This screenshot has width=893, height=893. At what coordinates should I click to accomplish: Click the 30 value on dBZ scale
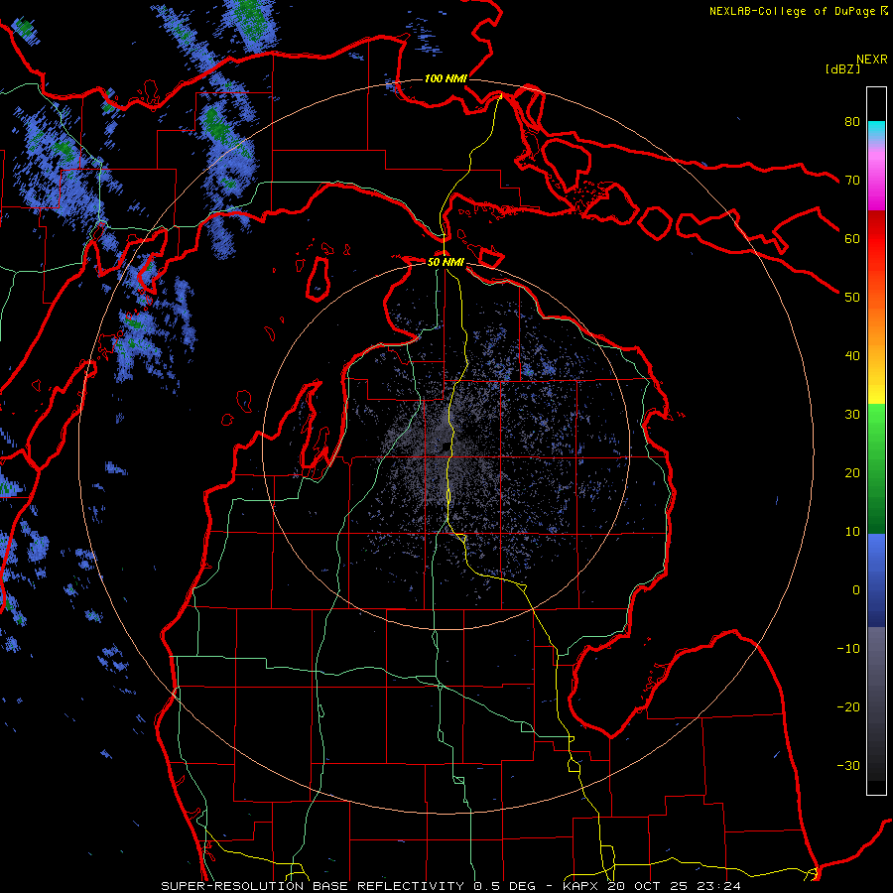pos(852,415)
